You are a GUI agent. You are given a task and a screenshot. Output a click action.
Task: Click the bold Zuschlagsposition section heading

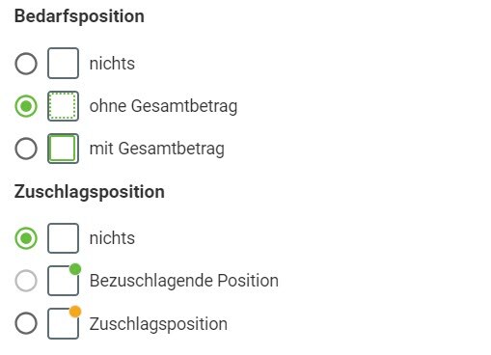pyautogui.click(x=90, y=192)
